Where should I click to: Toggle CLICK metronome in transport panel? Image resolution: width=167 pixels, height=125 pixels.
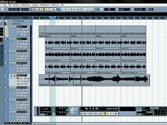click(139, 108)
